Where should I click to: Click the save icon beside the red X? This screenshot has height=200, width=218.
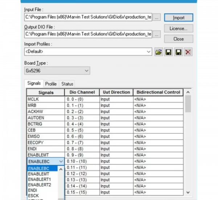(x=178, y=52)
